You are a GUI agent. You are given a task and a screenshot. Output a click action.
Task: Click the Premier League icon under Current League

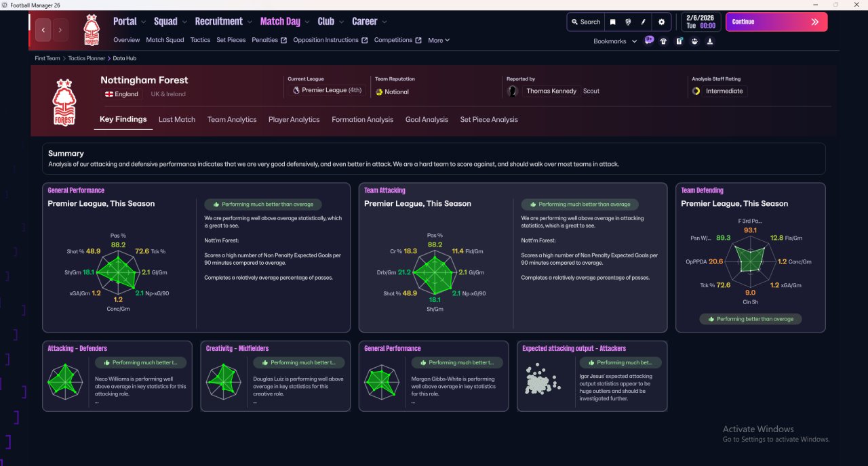coord(296,90)
